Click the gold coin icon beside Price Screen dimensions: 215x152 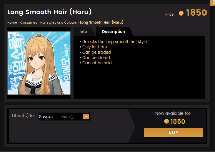tap(181, 13)
